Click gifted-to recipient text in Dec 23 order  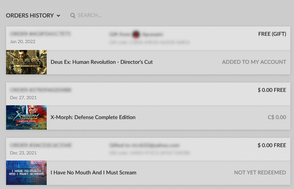coord(144,145)
